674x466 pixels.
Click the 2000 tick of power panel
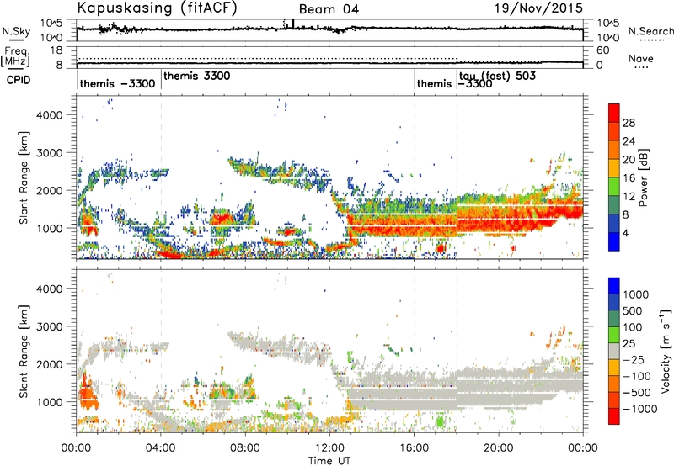point(50,190)
